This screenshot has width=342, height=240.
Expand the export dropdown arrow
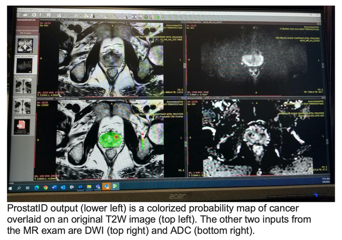point(53,15)
